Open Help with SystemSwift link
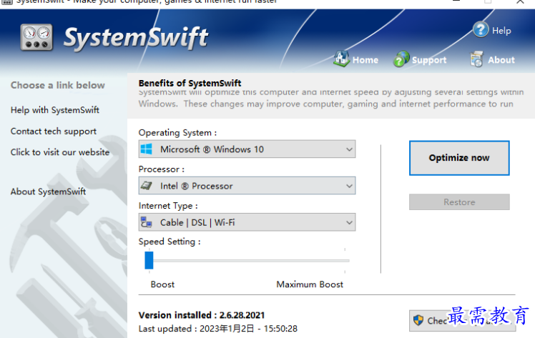This screenshot has height=338, width=535. point(55,110)
